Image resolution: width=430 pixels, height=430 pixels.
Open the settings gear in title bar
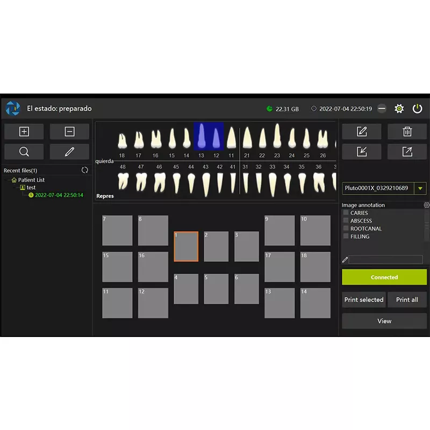[x=399, y=108]
